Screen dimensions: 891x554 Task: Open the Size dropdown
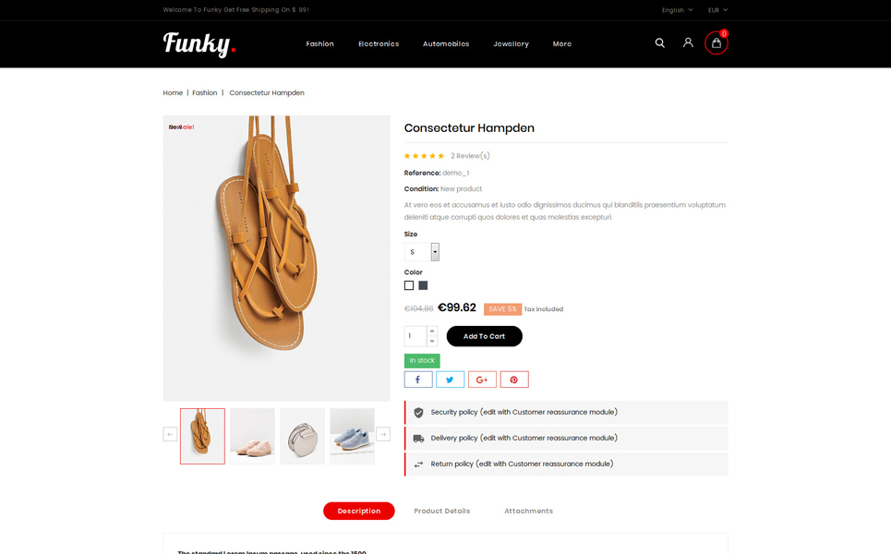[422, 252]
